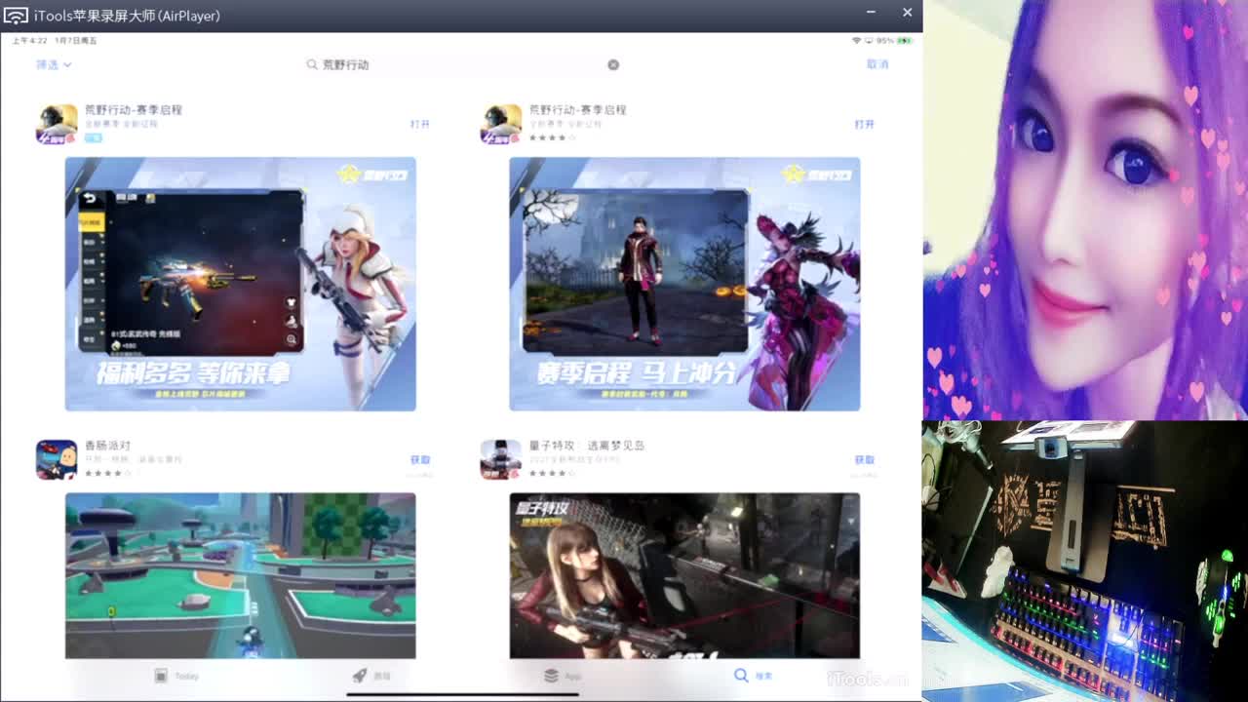Image resolution: width=1248 pixels, height=702 pixels.
Task: Tap 打开 for the star-rated 荒野行动 result
Action: point(865,125)
